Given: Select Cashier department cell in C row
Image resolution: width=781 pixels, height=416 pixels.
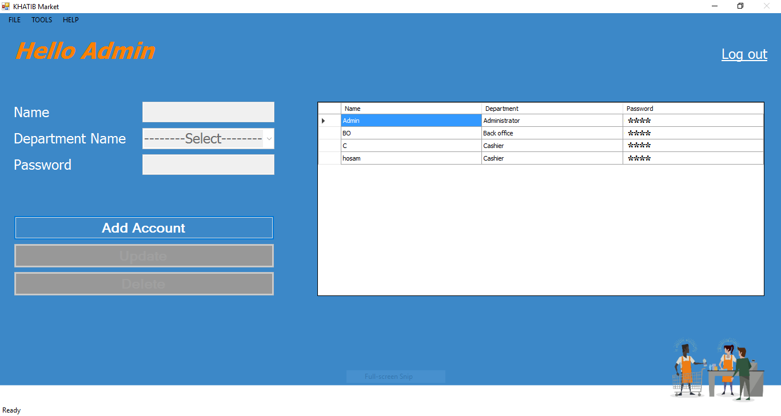Looking at the screenshot, I should coord(552,146).
